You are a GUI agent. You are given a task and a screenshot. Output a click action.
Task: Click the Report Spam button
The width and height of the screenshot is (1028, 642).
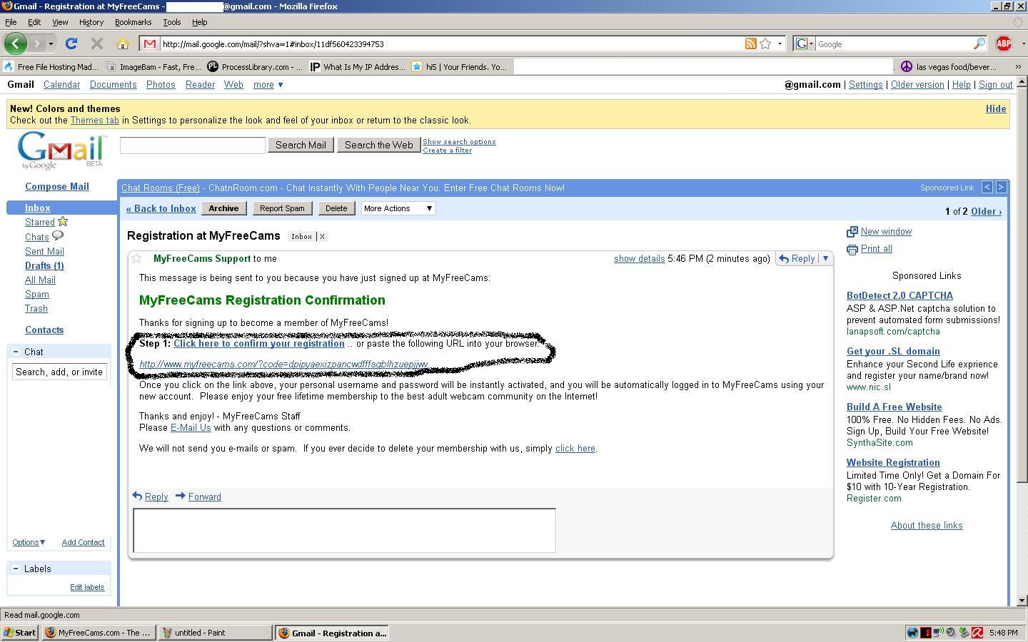[282, 208]
